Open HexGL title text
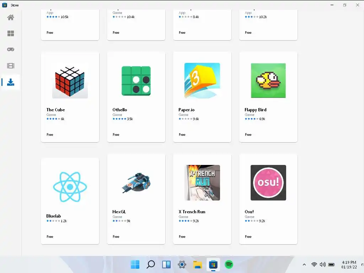 pyautogui.click(x=119, y=212)
